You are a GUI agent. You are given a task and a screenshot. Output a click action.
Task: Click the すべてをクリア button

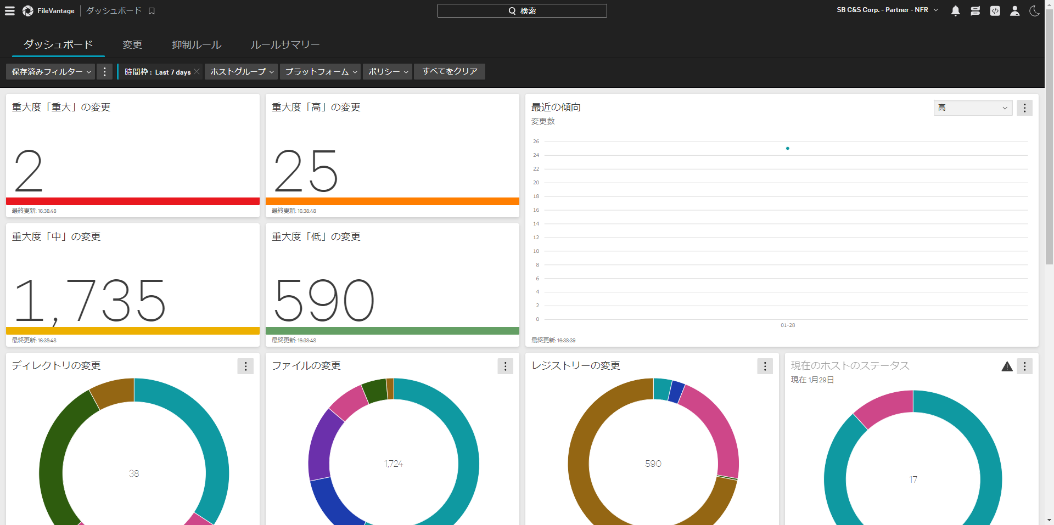point(450,72)
